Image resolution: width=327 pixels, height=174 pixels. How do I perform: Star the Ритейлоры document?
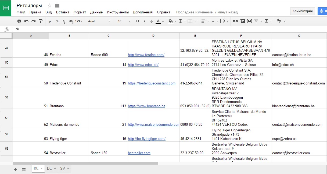point(49,6)
